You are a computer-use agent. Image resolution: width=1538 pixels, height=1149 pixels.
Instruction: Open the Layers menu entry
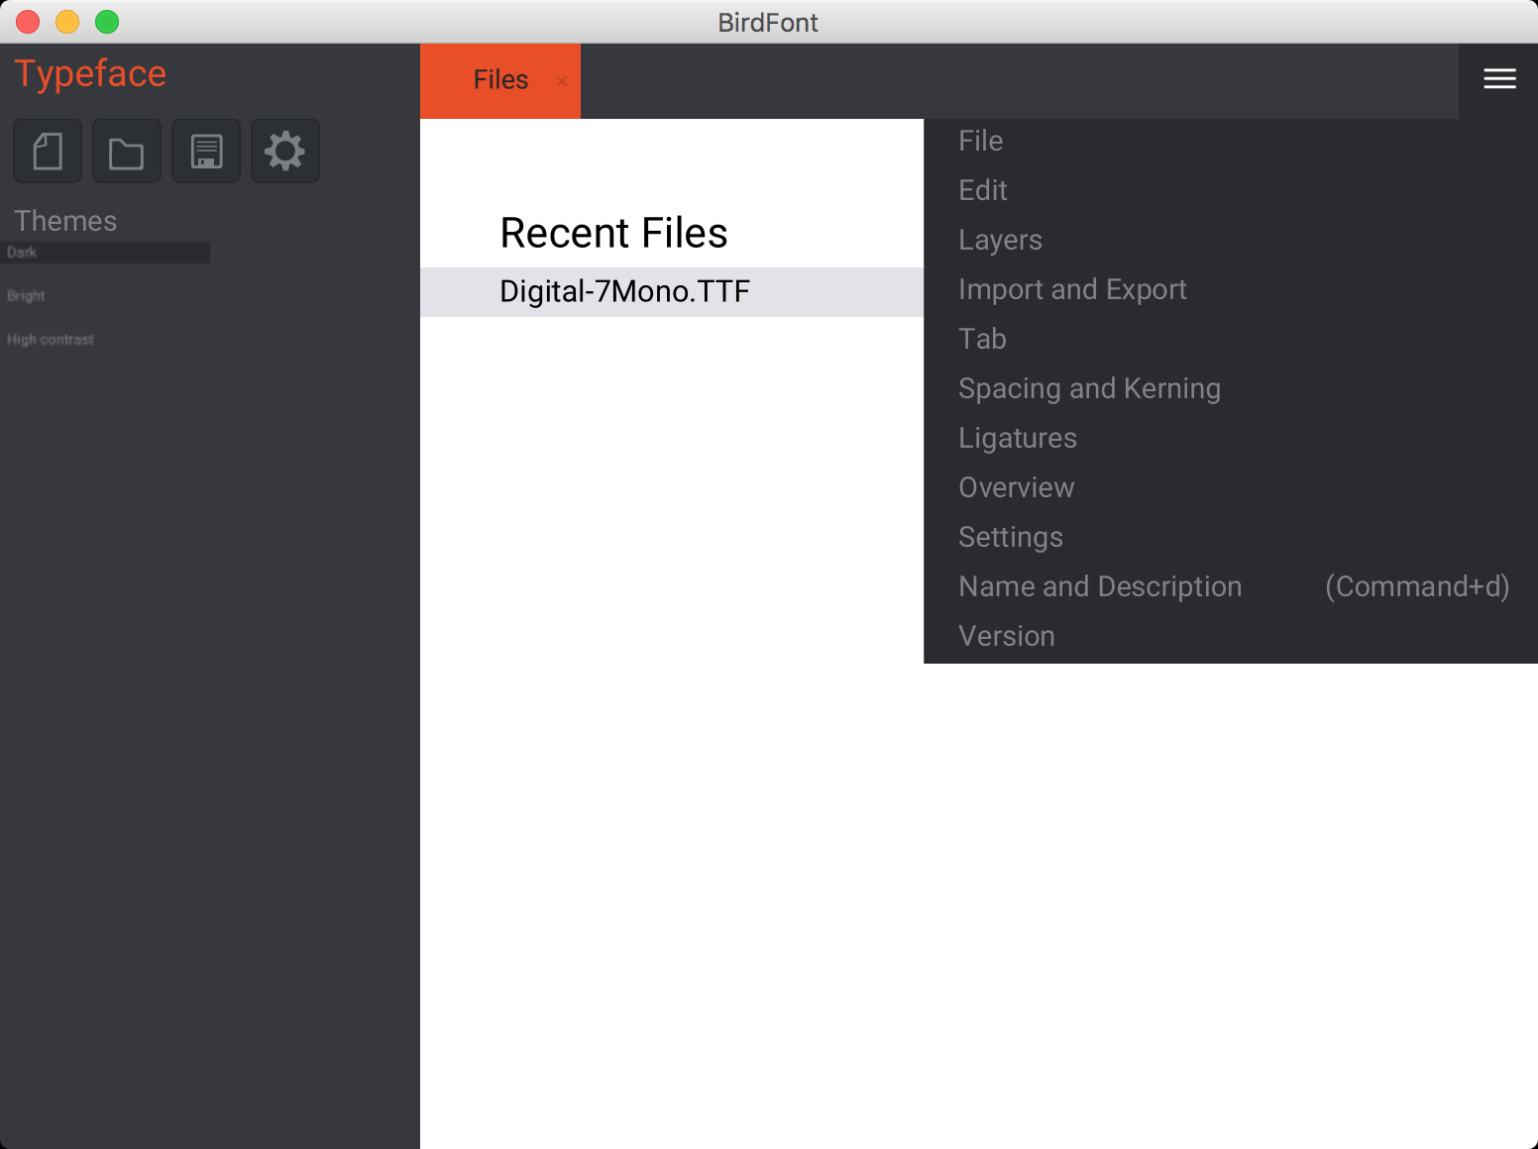pos(1231,241)
